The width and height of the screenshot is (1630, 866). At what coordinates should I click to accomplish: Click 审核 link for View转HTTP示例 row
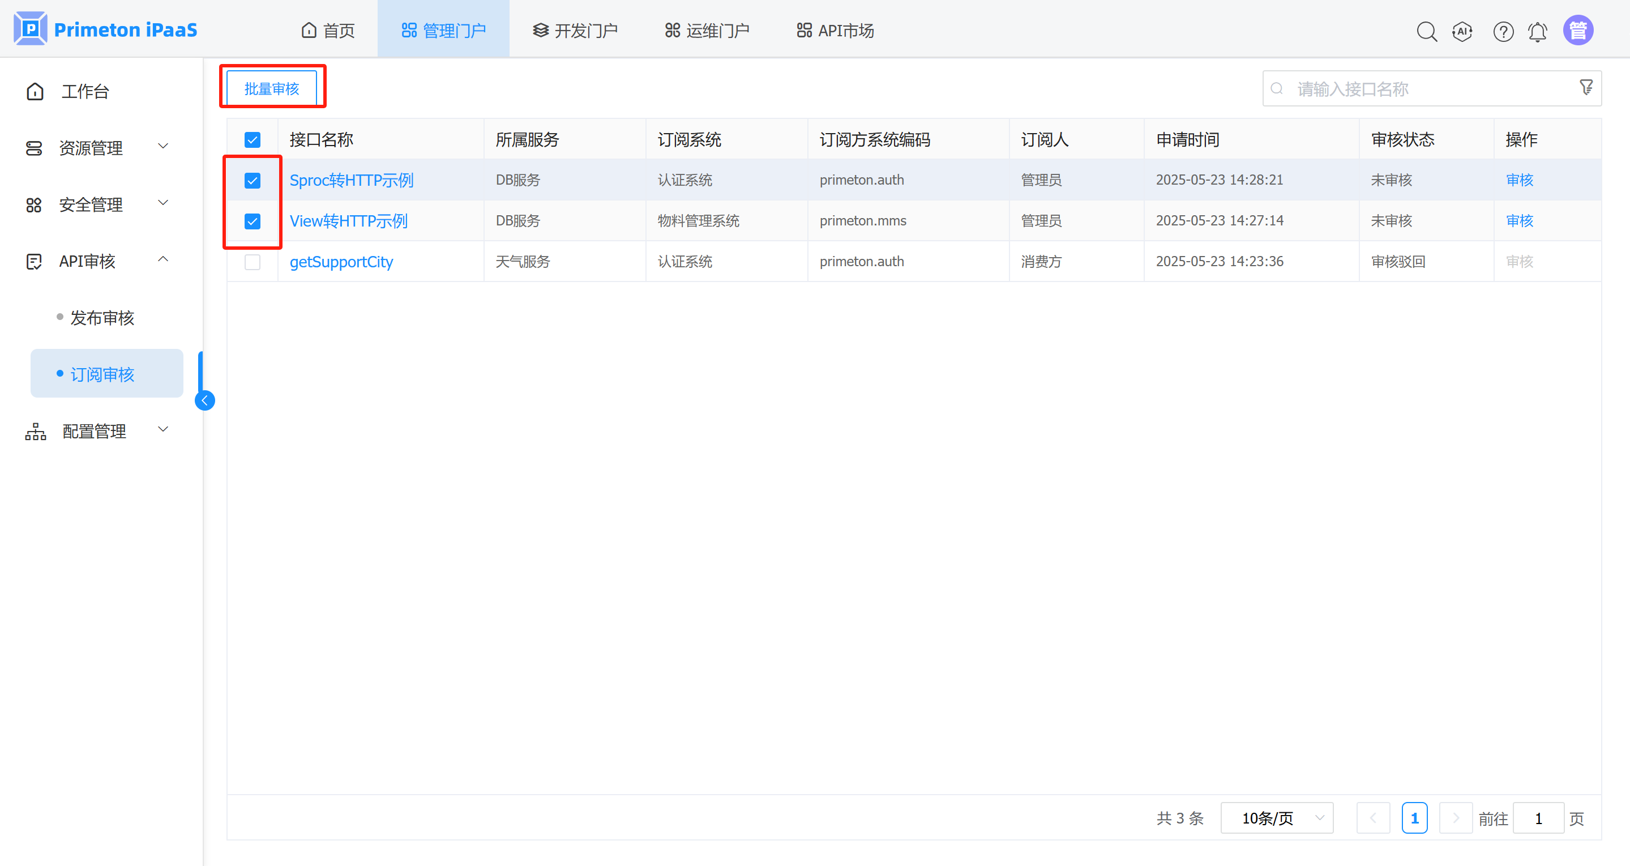[1519, 221]
